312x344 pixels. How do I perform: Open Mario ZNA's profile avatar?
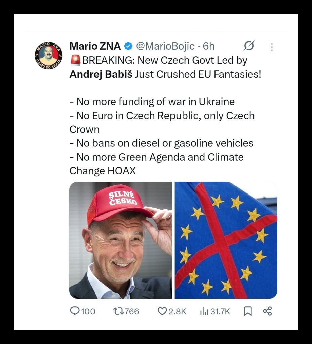48,55
